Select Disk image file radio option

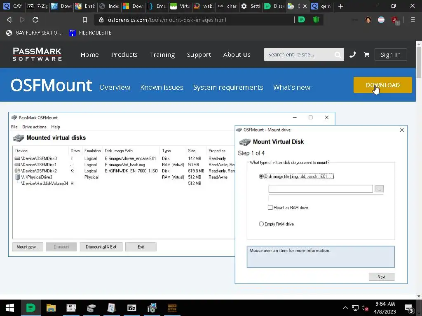click(x=261, y=177)
